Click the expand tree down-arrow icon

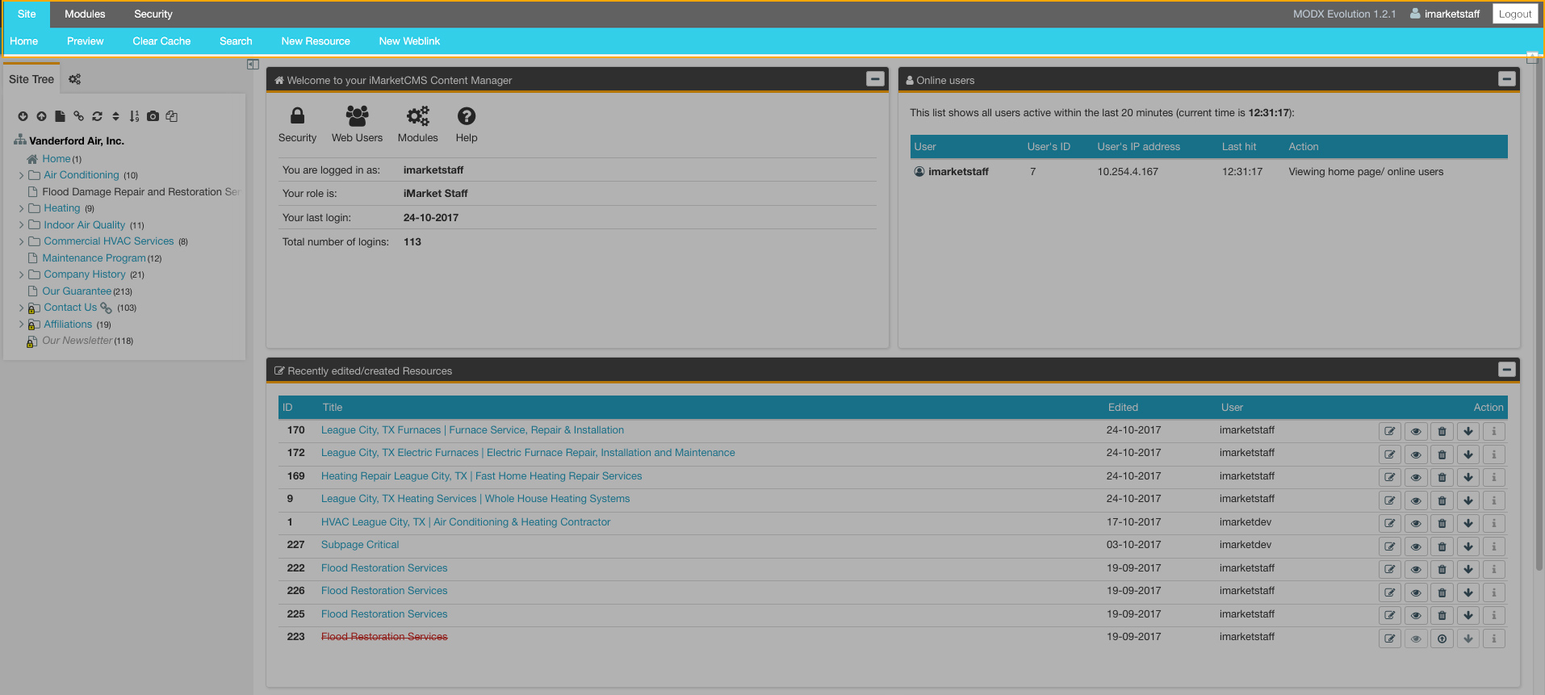(x=23, y=116)
